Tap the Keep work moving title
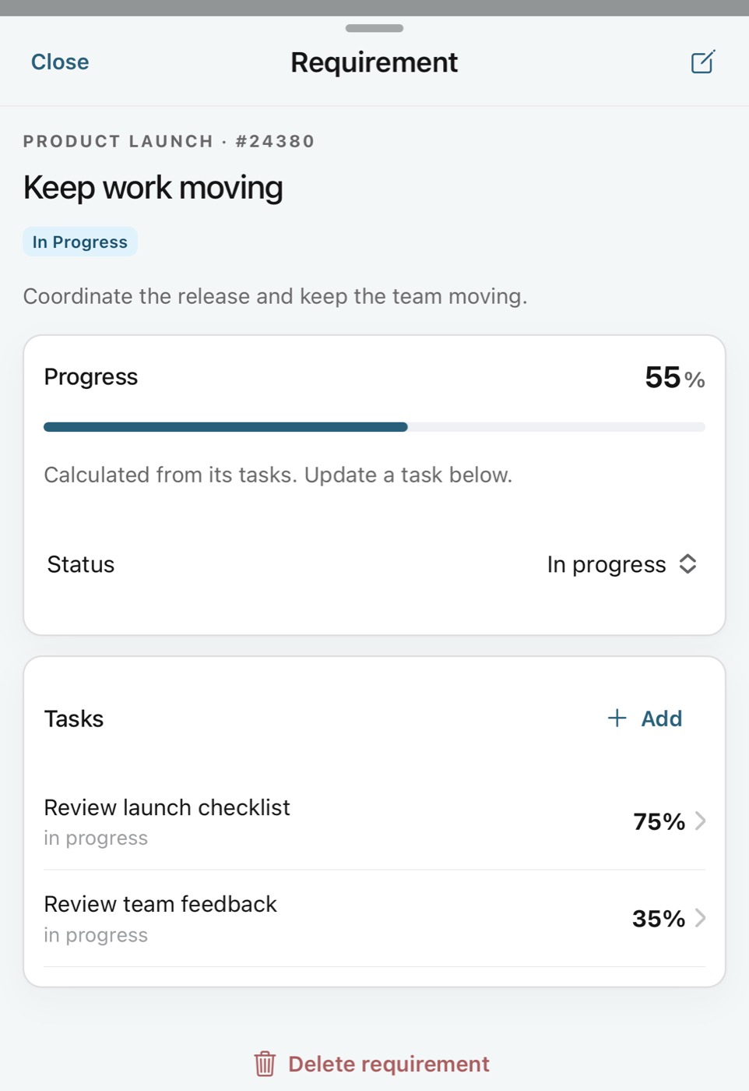Viewport: 749px width, 1091px height. point(153,188)
